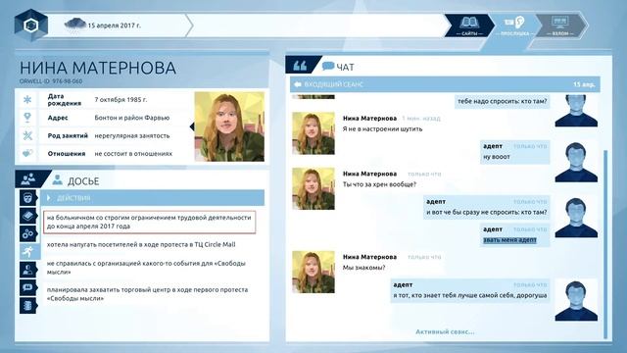Click message 'Я не в настроении шутить'
627x353 pixels.
pyautogui.click(x=382, y=128)
